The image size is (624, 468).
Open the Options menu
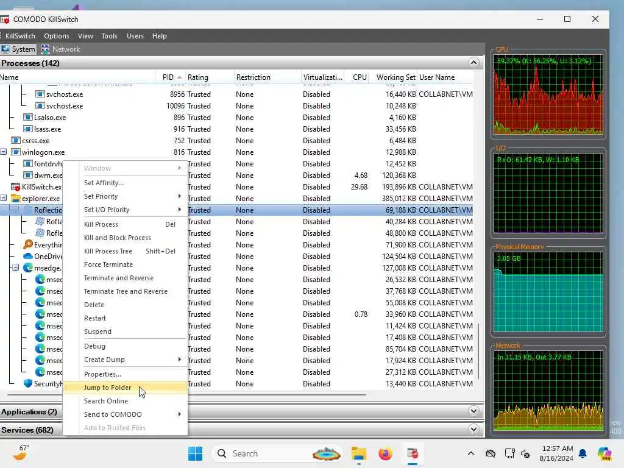pos(57,36)
